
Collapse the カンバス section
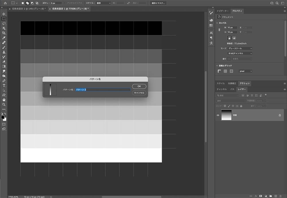tap(217, 23)
